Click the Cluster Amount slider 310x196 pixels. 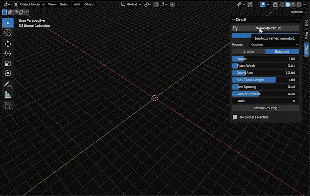click(265, 94)
